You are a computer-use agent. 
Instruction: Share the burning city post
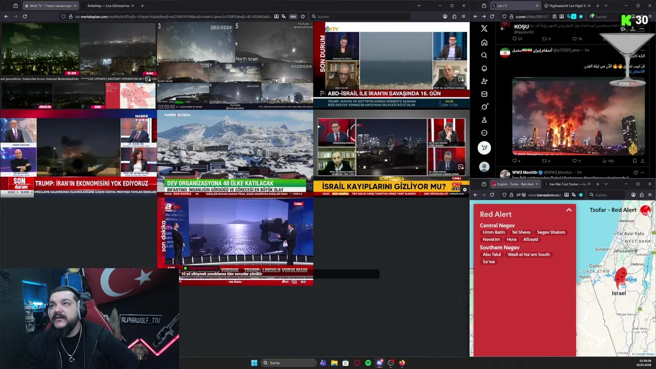coord(644,161)
